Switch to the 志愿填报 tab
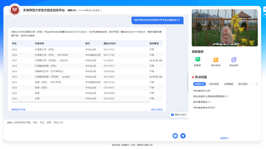The height and width of the screenshot is (149, 266). [228, 84]
